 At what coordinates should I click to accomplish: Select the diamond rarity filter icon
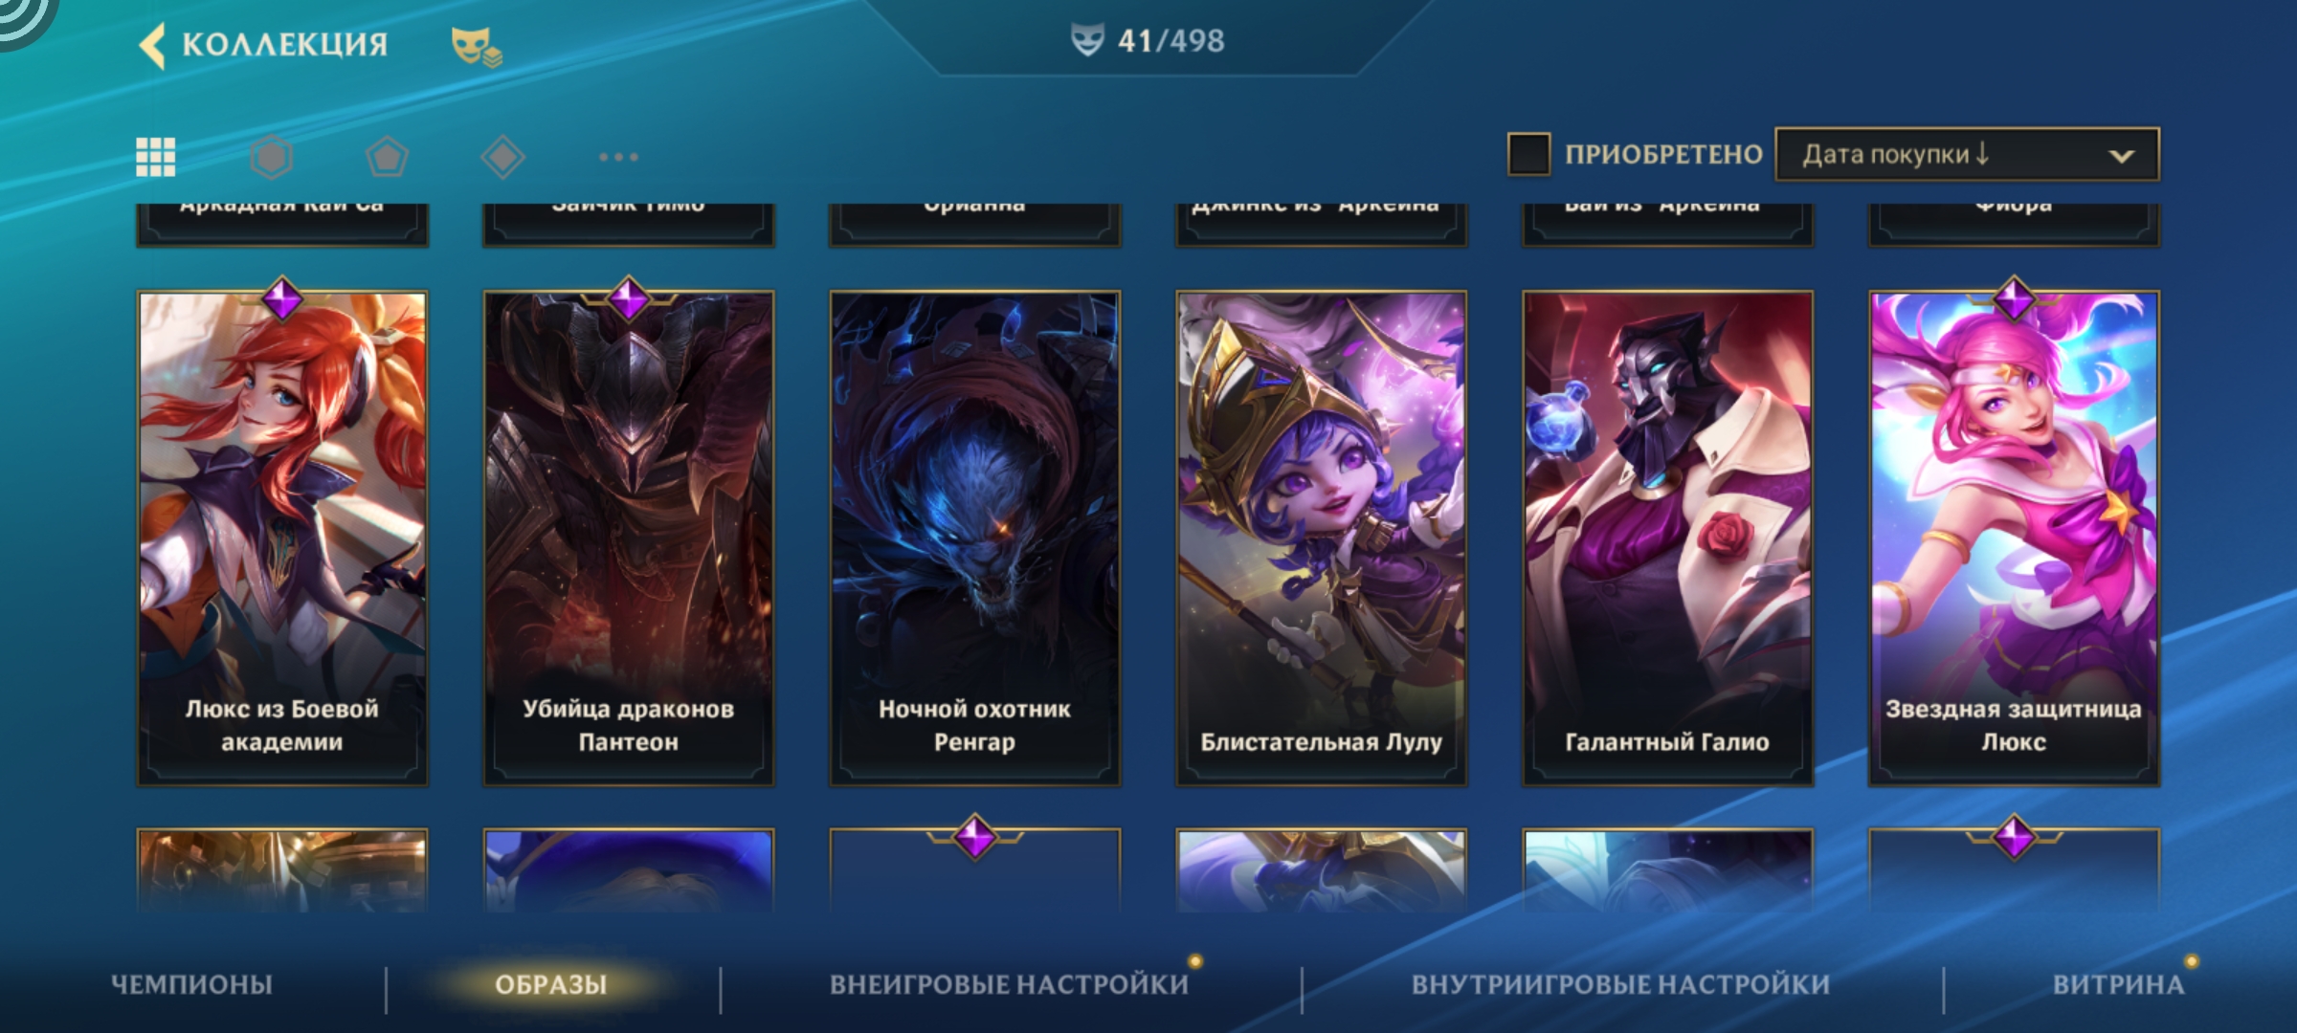point(502,157)
